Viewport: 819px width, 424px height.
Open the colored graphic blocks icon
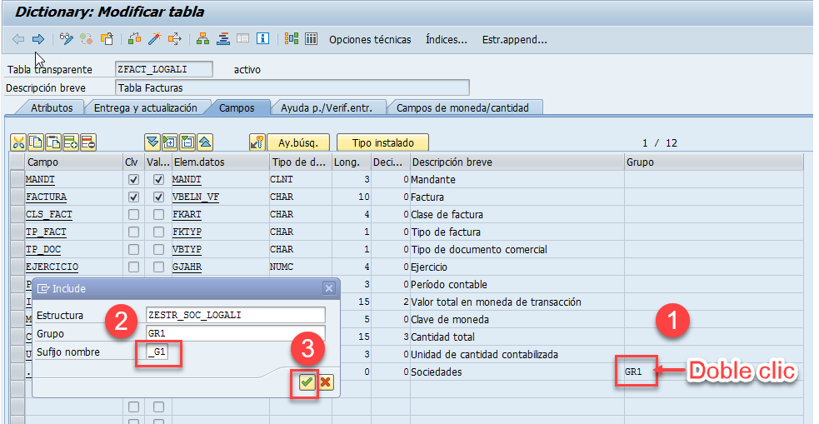pos(292,38)
